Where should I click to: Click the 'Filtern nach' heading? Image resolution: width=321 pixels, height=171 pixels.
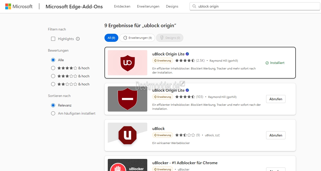click(57, 29)
